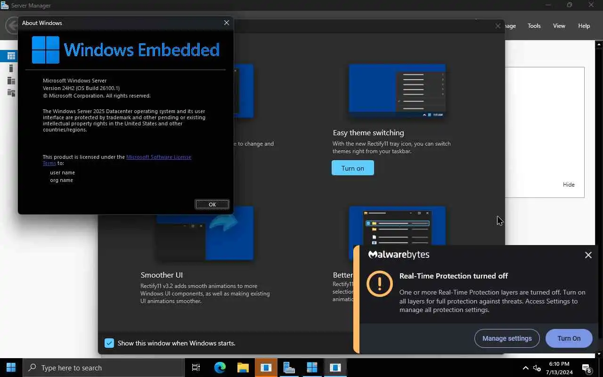
Task: Click the Easy theme switching heading
Action: [368, 133]
